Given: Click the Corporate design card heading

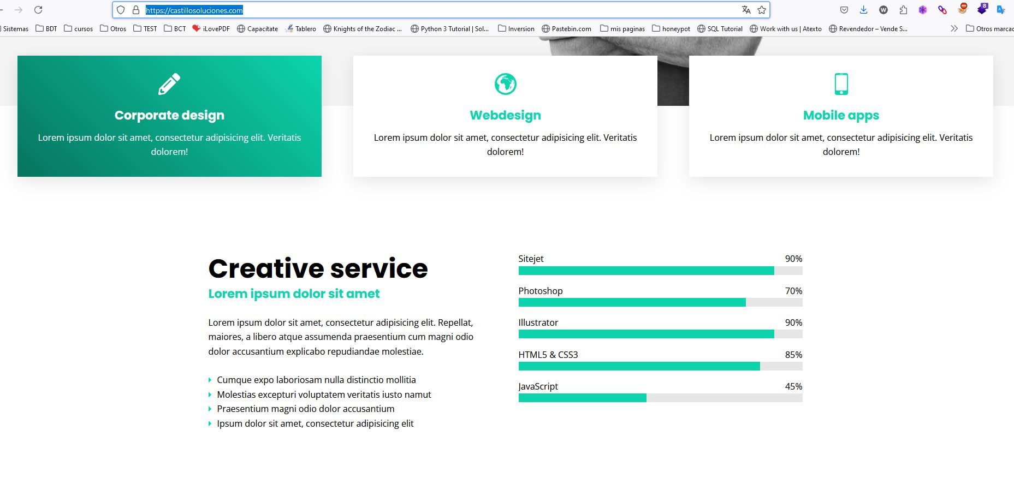Looking at the screenshot, I should click(169, 115).
